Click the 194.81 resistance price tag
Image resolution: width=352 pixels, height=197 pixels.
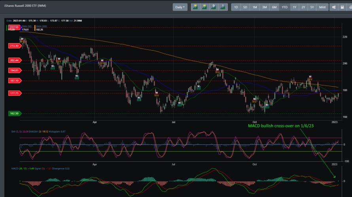click(15, 70)
